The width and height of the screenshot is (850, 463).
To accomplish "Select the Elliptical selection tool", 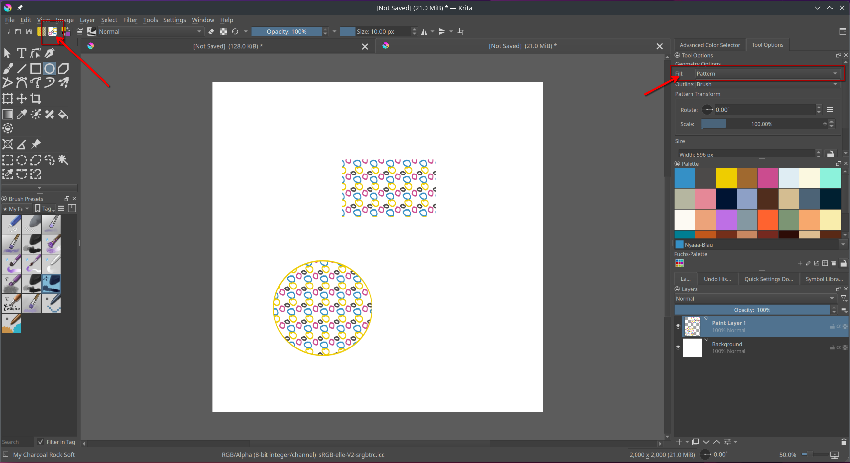I will coord(22,160).
